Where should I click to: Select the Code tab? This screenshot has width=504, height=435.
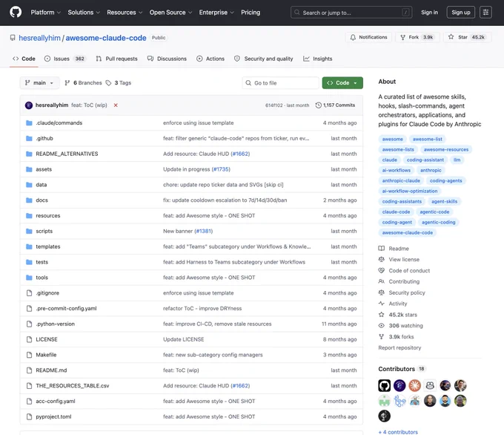[x=24, y=59]
